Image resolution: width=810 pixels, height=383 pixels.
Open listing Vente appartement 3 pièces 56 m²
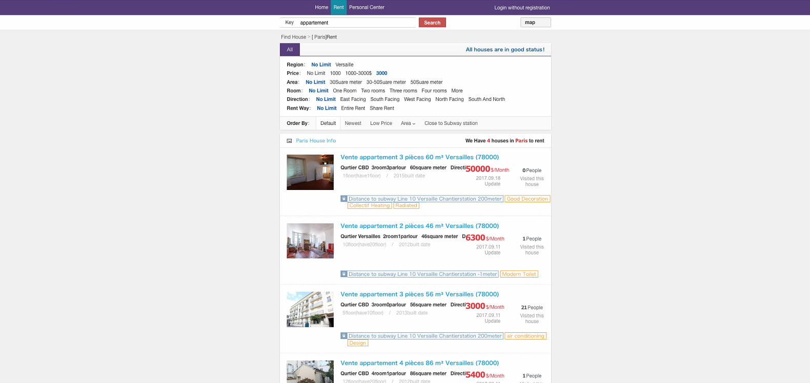click(x=419, y=294)
